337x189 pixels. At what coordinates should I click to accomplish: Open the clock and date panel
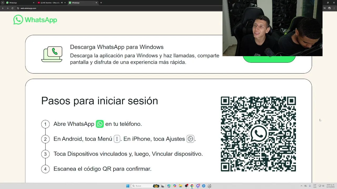pos(330,186)
